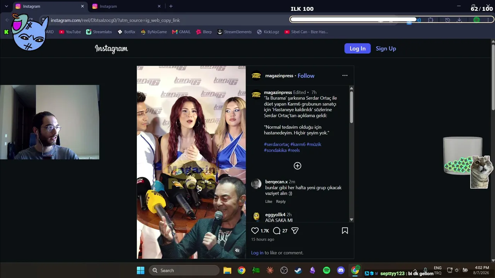This screenshot has width=495, height=278.
Task: Open the KickLogz bookmark
Action: (x=268, y=32)
